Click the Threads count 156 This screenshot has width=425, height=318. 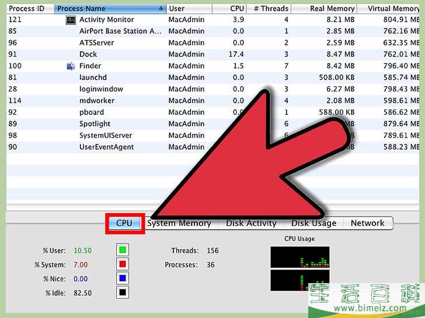pyautogui.click(x=212, y=250)
